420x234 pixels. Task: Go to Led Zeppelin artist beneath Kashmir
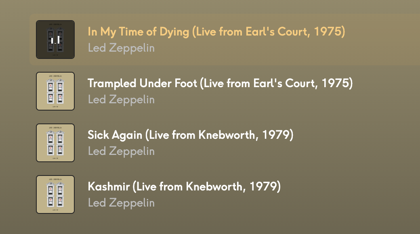(x=121, y=203)
